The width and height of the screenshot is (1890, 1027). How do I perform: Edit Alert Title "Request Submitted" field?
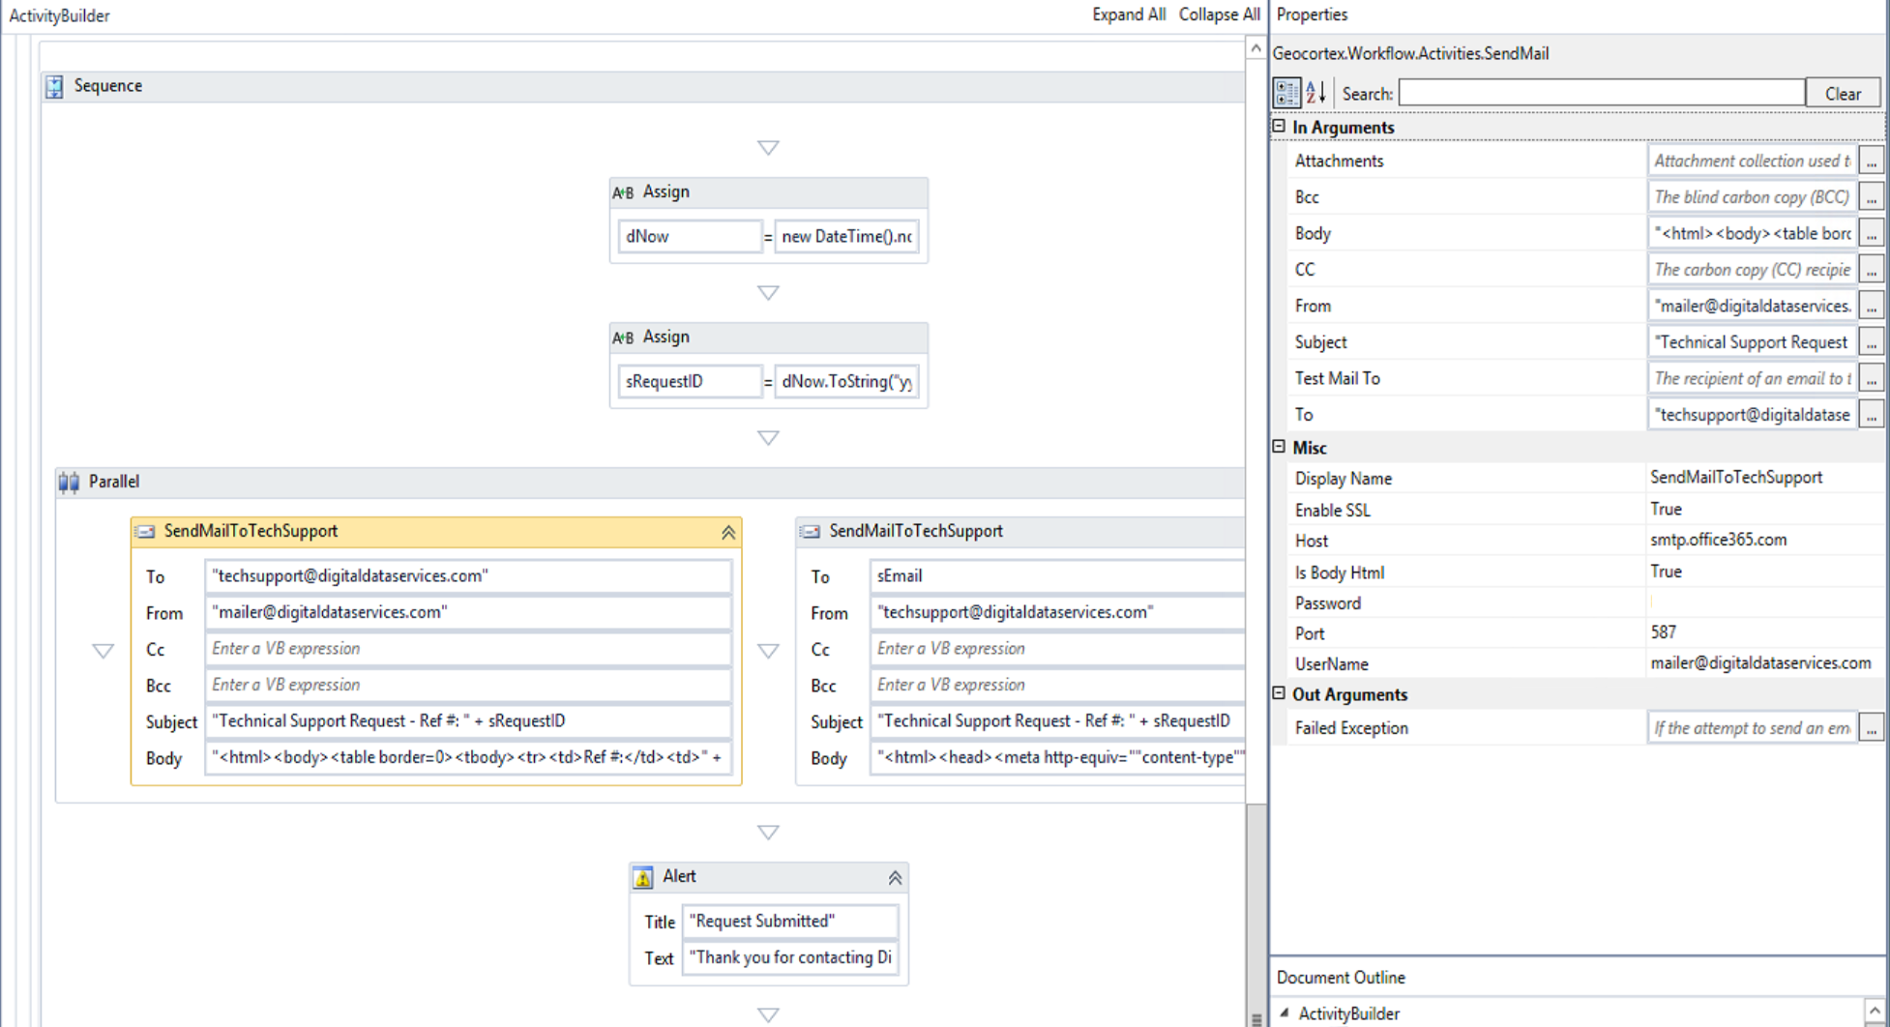[790, 922]
